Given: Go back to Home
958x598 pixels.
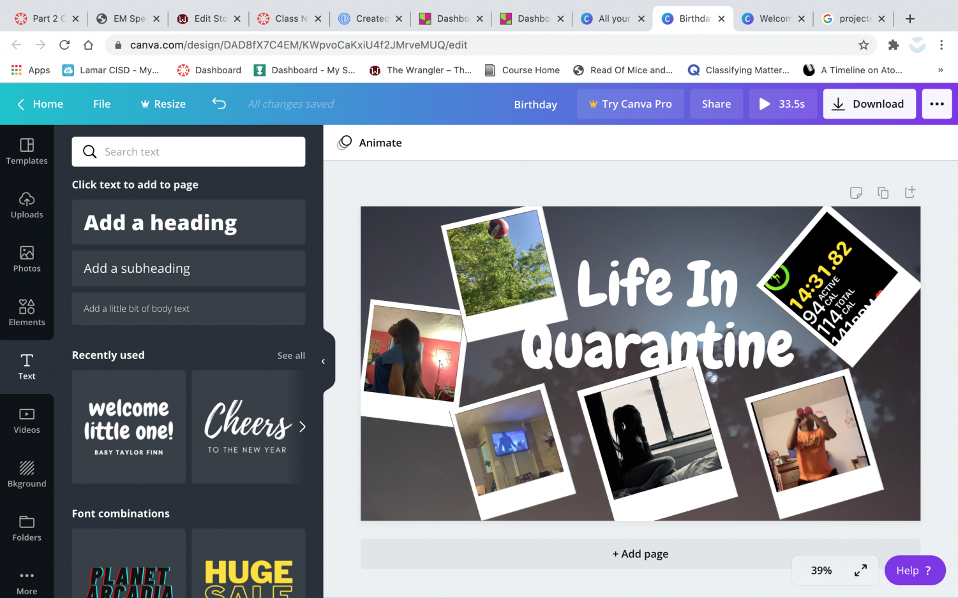Looking at the screenshot, I should coord(40,104).
